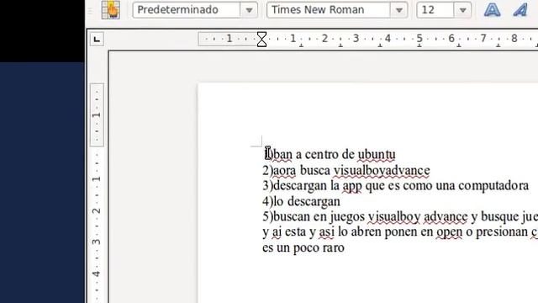The width and height of the screenshot is (538, 303).
Task: Click the Times New Roman font name field
Action: (x=329, y=10)
